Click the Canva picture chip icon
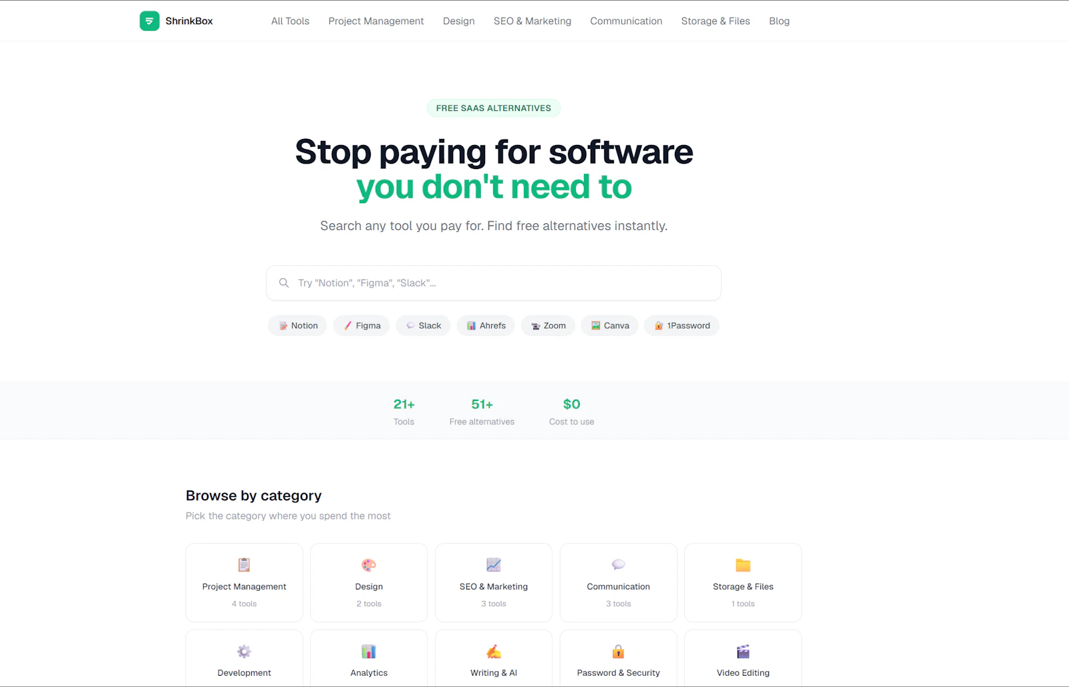The height and width of the screenshot is (687, 1069). [x=595, y=325]
